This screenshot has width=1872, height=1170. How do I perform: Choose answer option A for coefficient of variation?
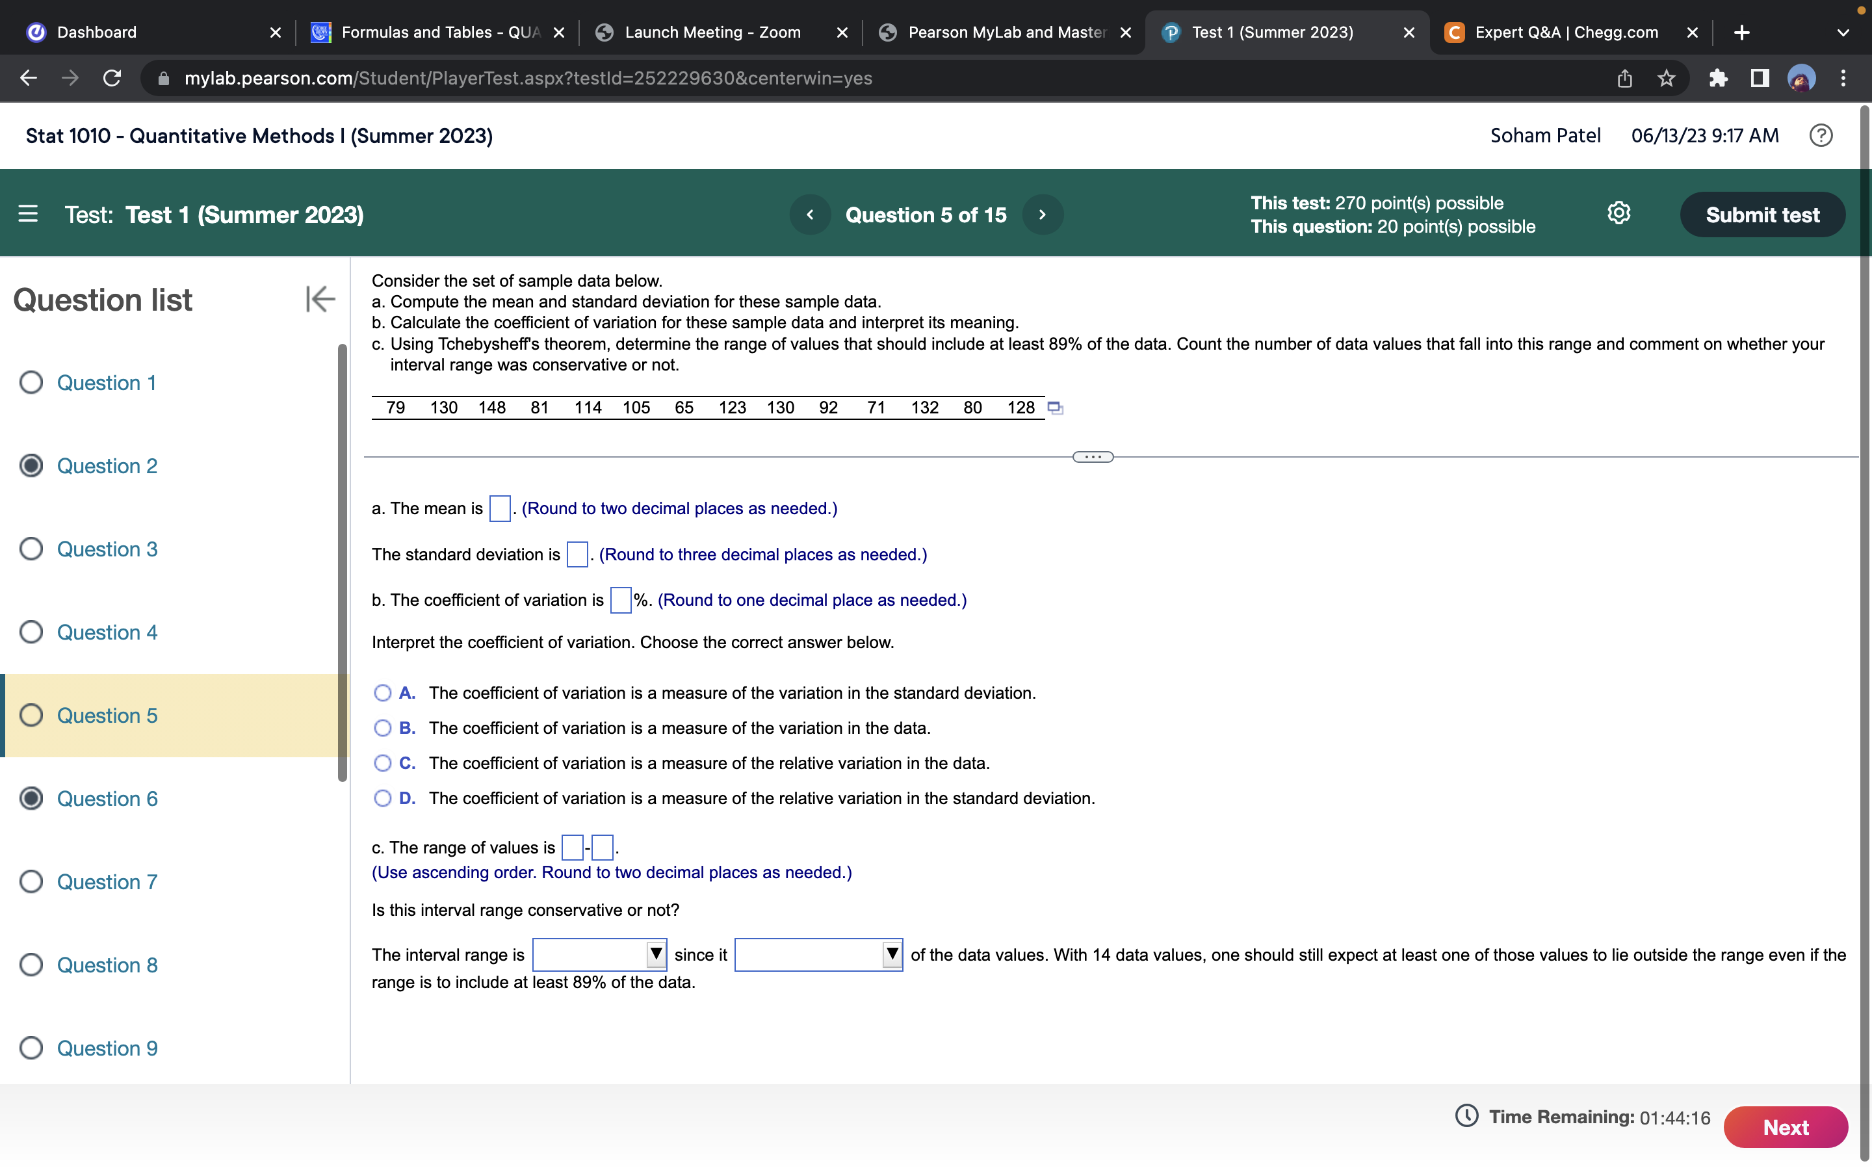tap(382, 692)
